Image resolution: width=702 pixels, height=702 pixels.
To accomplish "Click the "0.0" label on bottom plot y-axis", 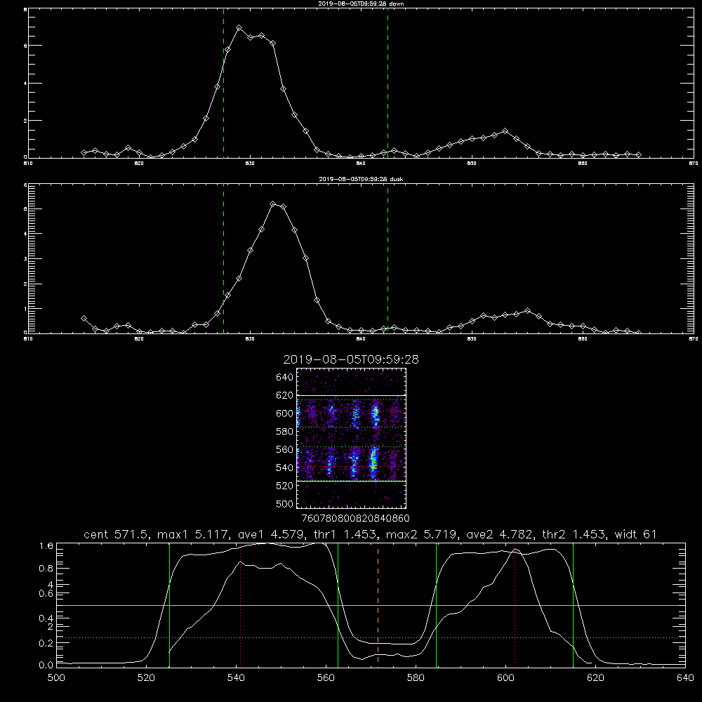I will click(x=46, y=665).
